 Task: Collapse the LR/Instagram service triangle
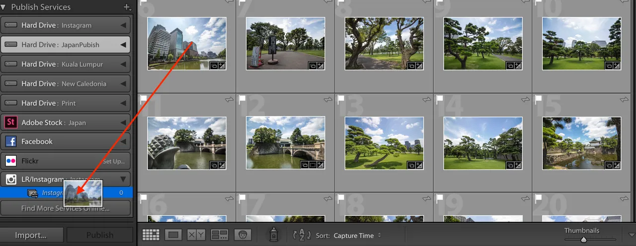point(123,180)
